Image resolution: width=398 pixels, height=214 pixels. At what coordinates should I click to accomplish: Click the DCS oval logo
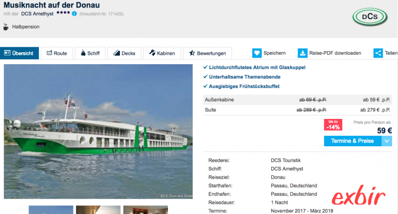point(370,17)
